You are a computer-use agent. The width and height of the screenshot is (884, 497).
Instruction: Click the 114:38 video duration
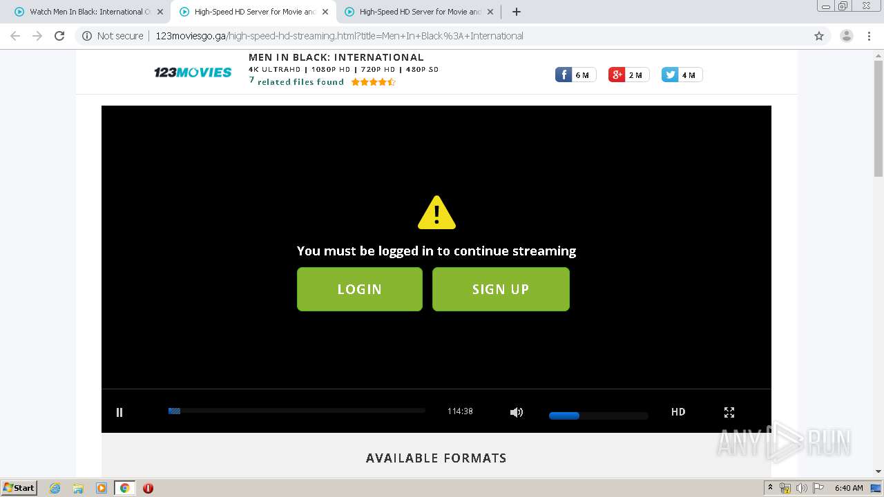(460, 411)
